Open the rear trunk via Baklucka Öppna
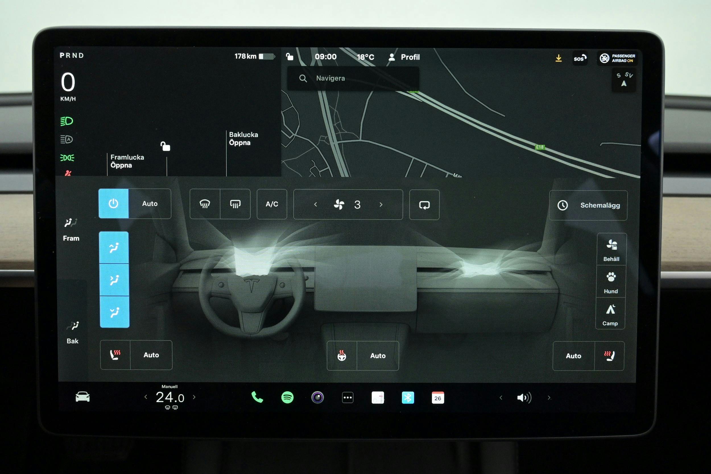Screen dimensions: 711x474 pyautogui.click(x=243, y=138)
